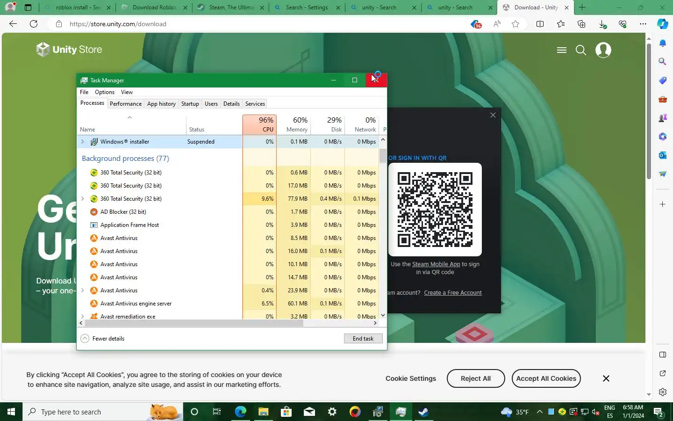Show hidden system tray icons
The height and width of the screenshot is (421, 673).
540,412
